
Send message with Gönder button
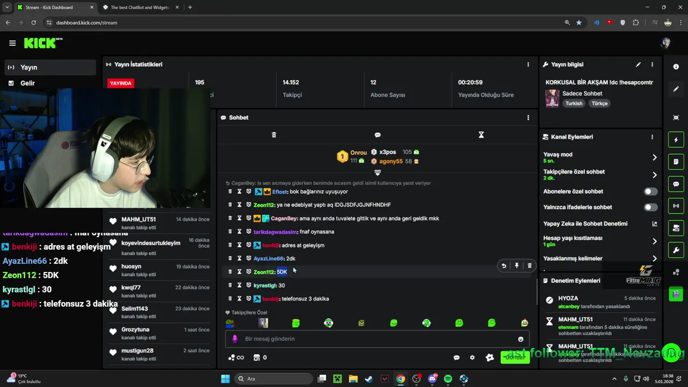click(515, 357)
